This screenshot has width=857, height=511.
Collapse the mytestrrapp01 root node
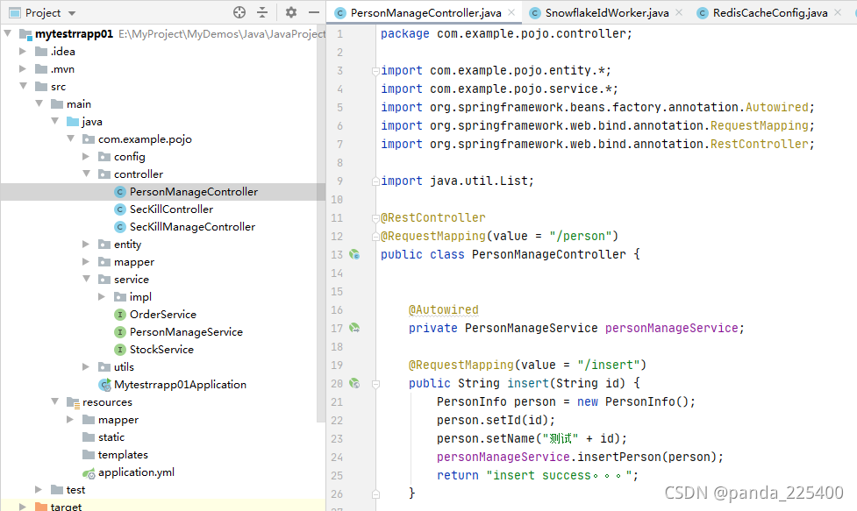(x=8, y=34)
